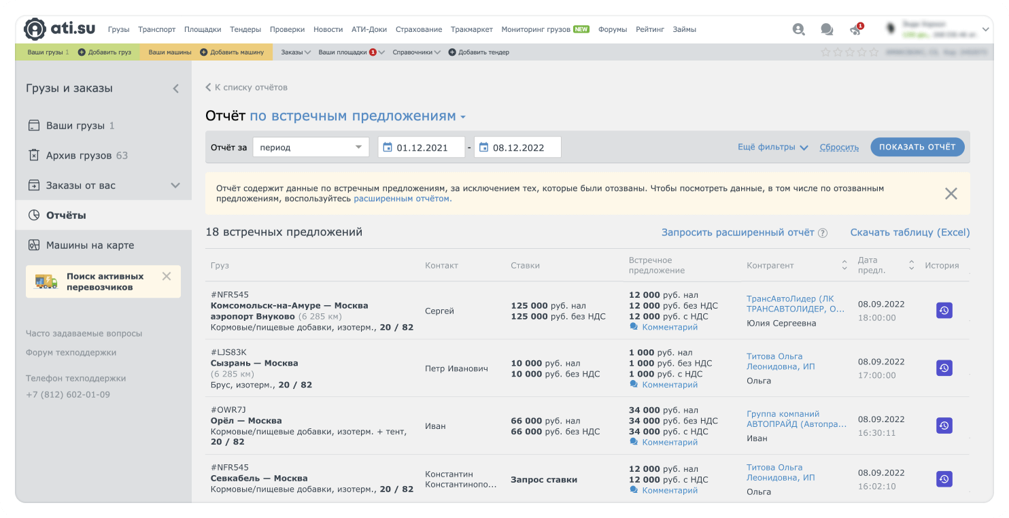Open history icon for Сызрань — Москва row

(944, 368)
